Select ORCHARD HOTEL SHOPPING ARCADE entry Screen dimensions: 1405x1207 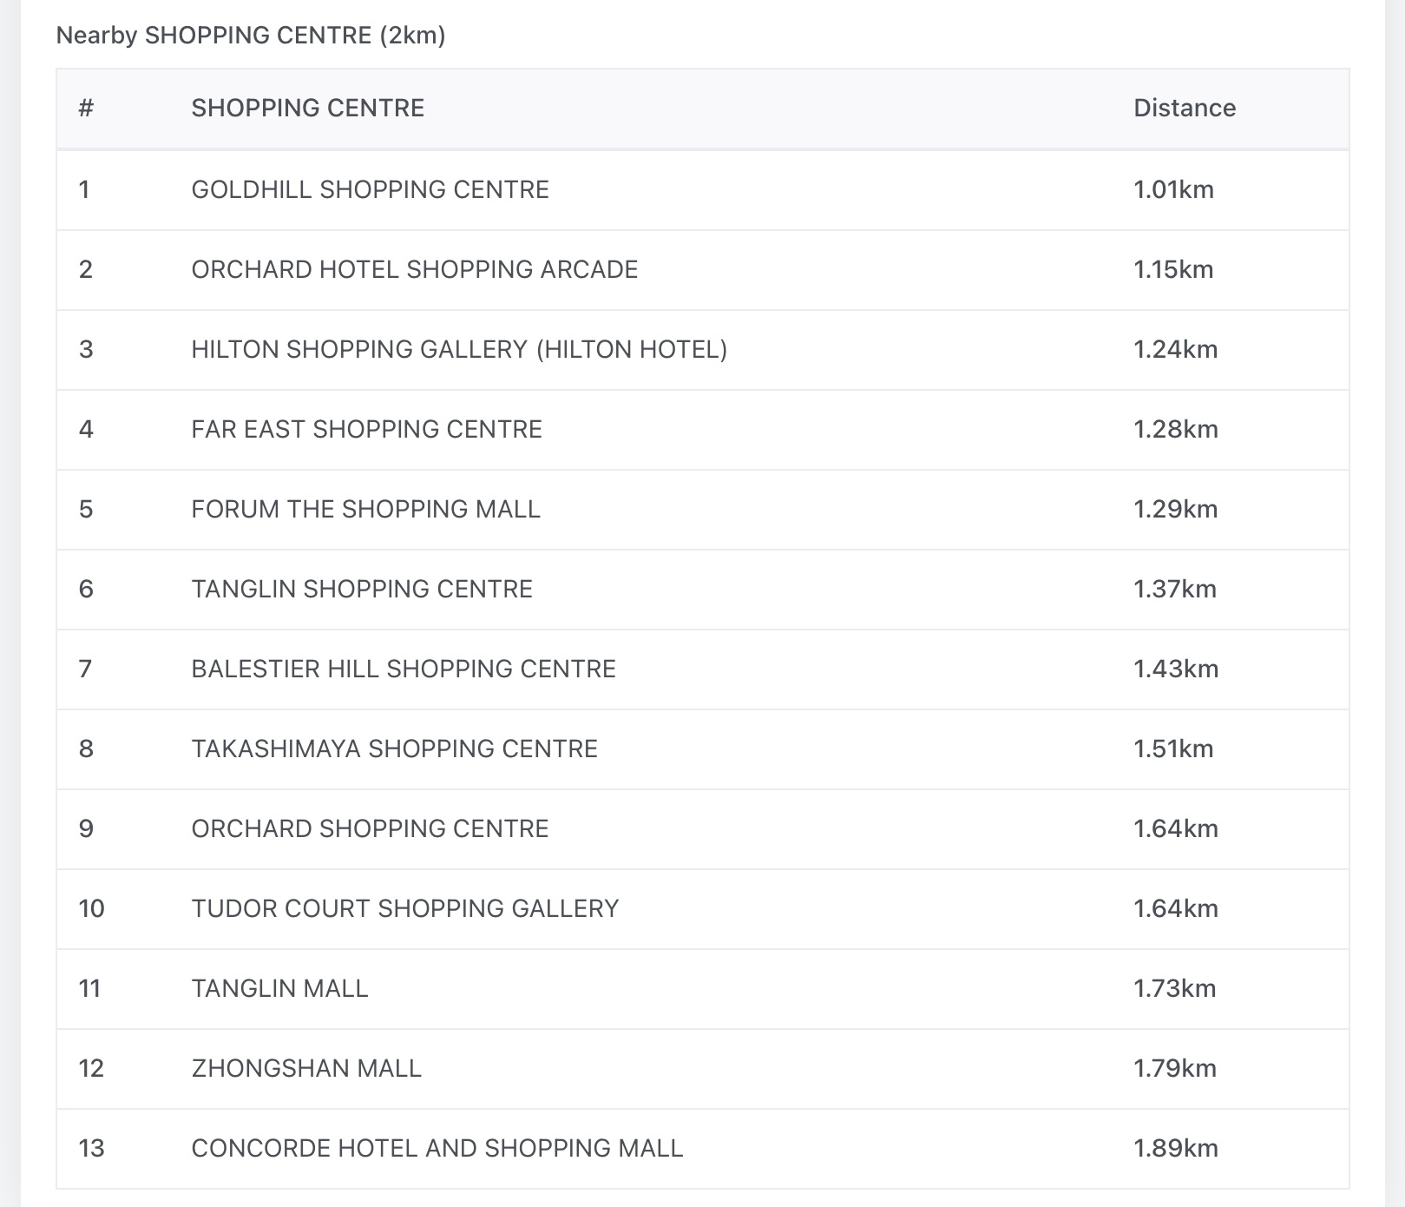(414, 269)
